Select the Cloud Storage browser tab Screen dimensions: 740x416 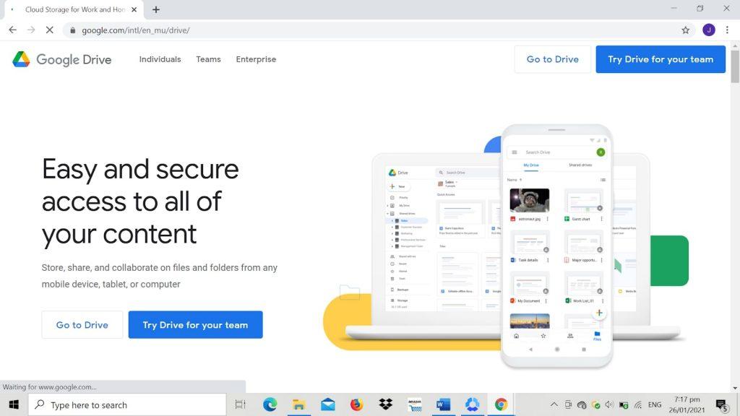coord(74,9)
